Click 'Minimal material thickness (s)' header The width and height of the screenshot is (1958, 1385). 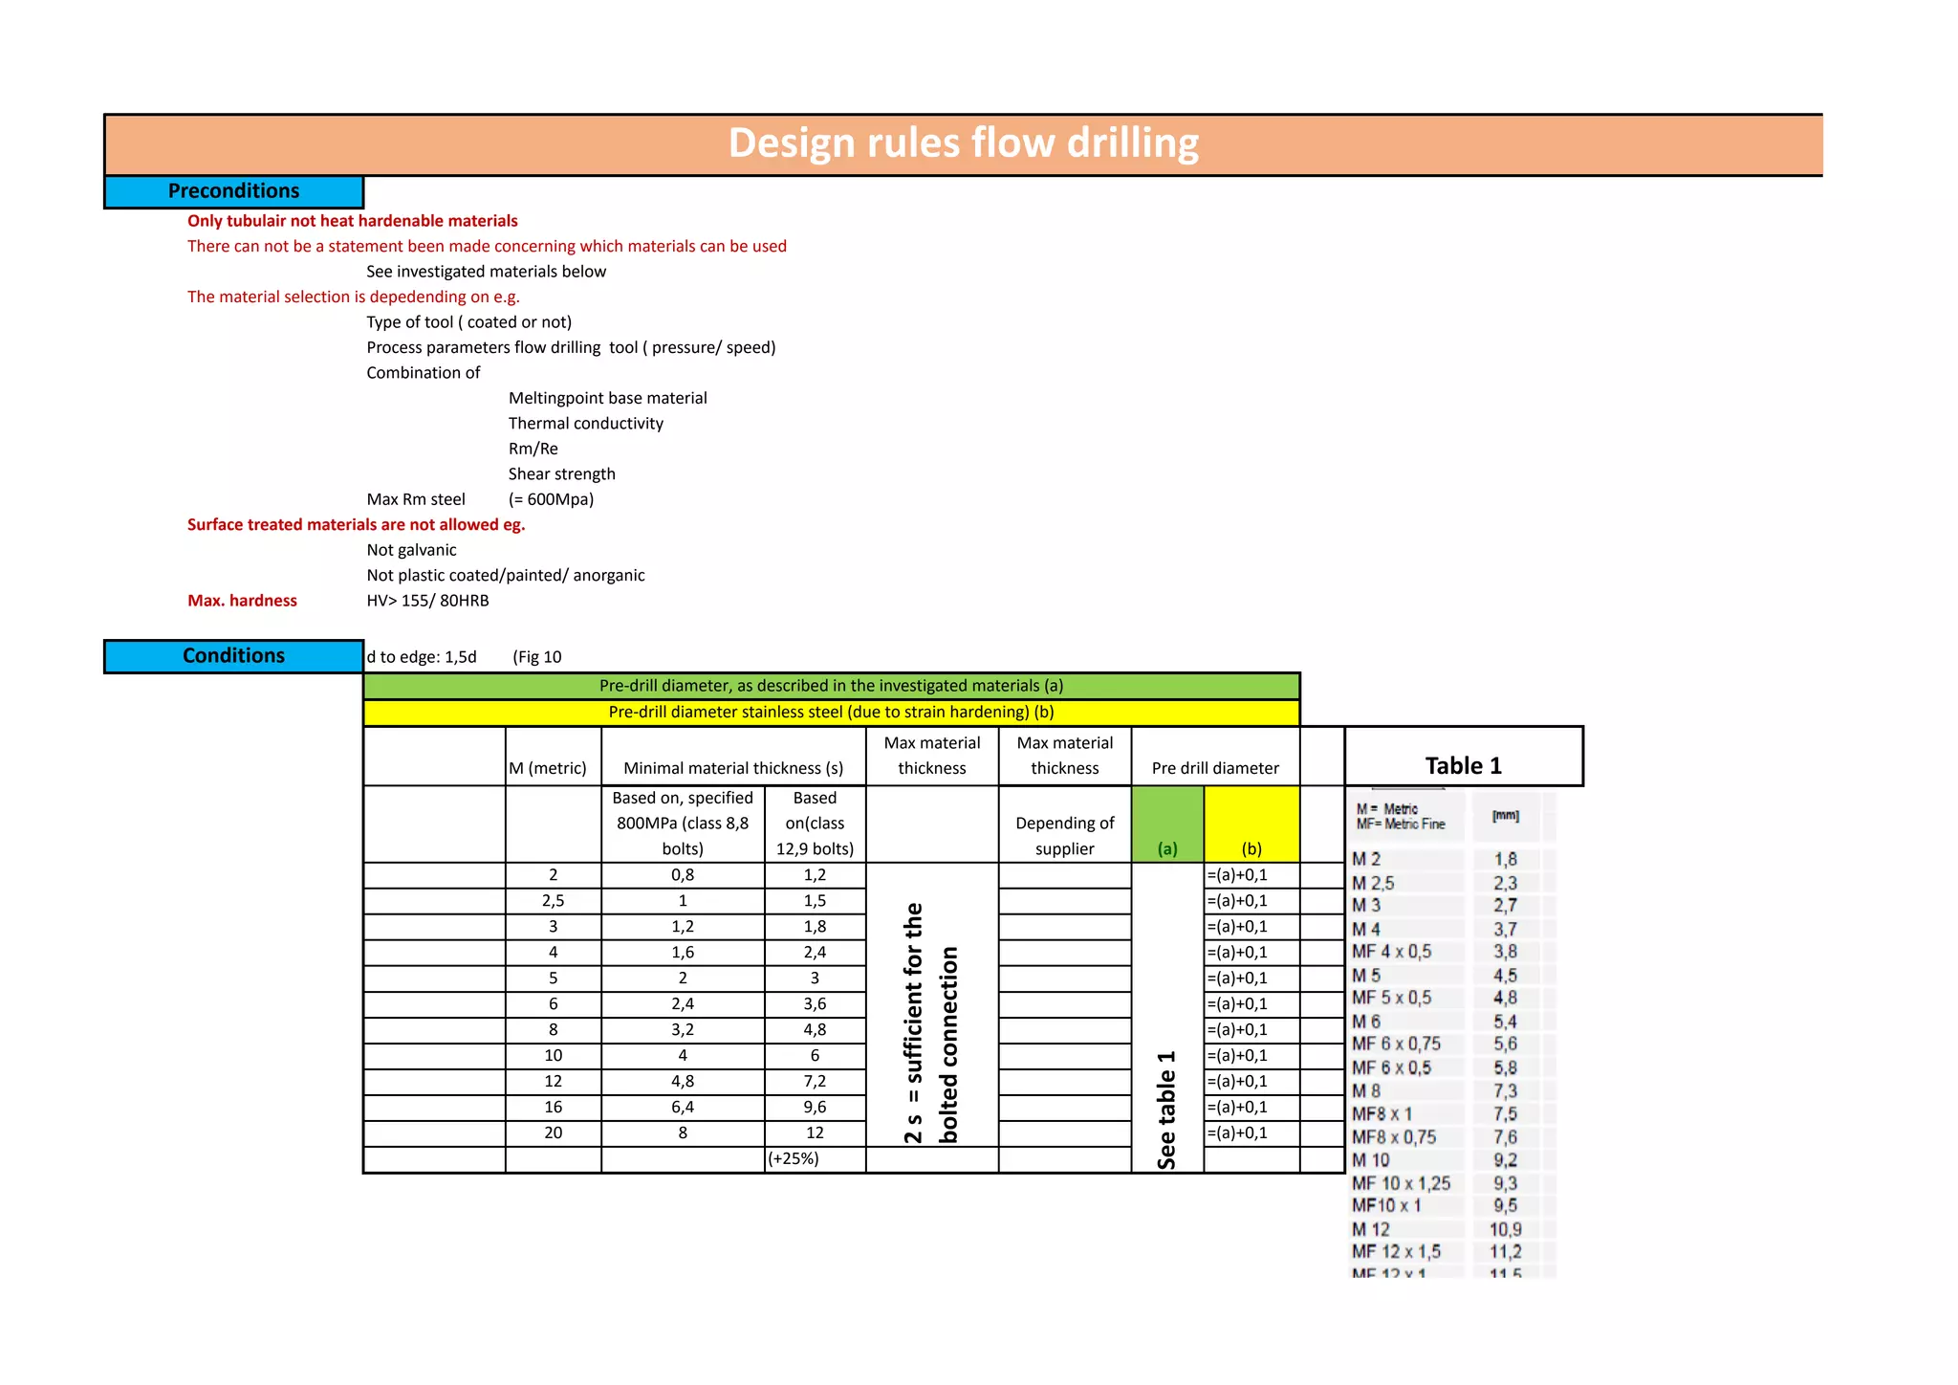click(x=732, y=768)
